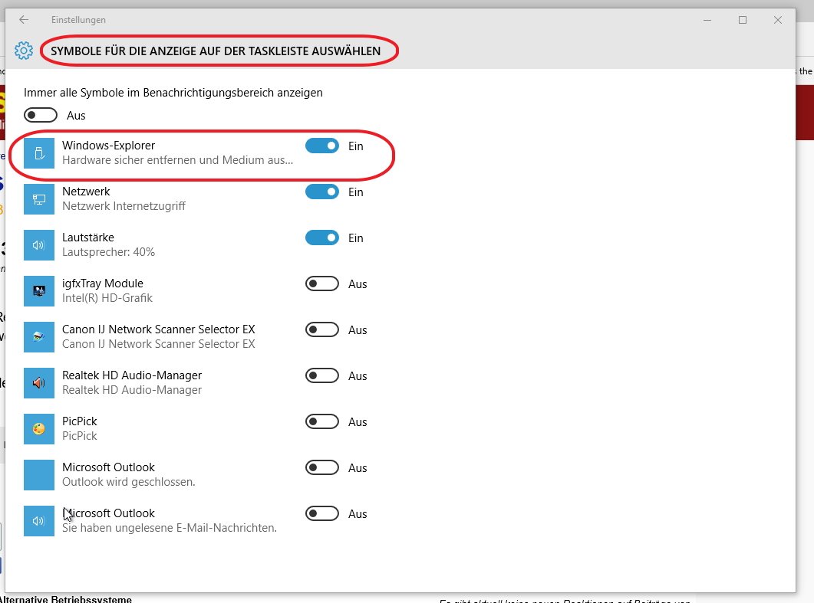Enable the Canon IJ Network Scanner toggle

coord(322,329)
